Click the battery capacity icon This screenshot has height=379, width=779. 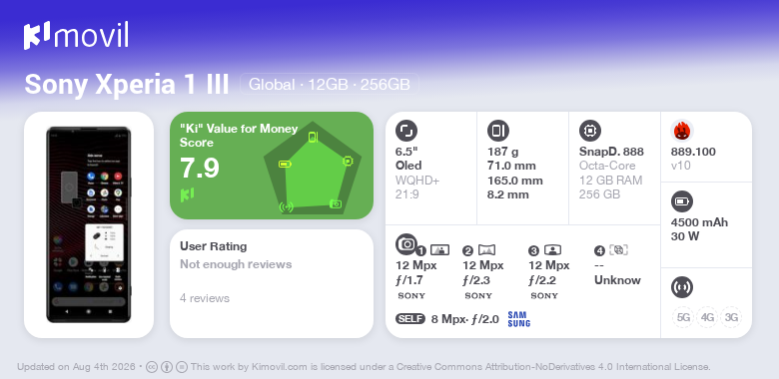click(x=682, y=201)
